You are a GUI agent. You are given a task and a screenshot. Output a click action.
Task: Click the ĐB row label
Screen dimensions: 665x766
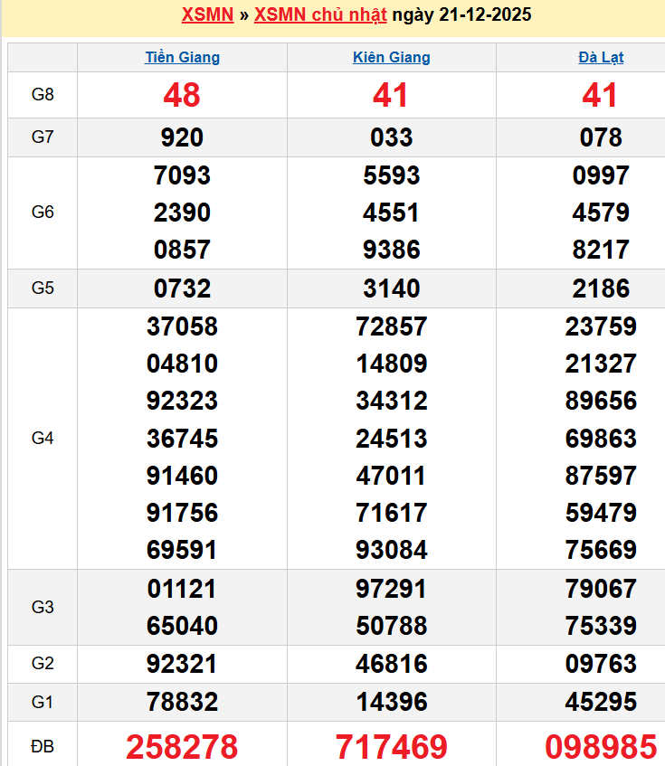coord(43,746)
